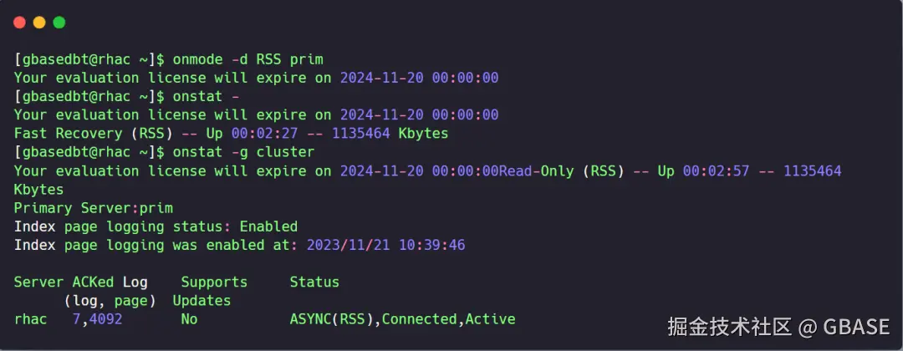903x351 pixels.
Task: Click the uptime value 00:02:27
Action: pyautogui.click(x=264, y=134)
